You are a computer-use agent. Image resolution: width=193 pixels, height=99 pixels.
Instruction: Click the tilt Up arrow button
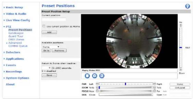tap(181, 25)
